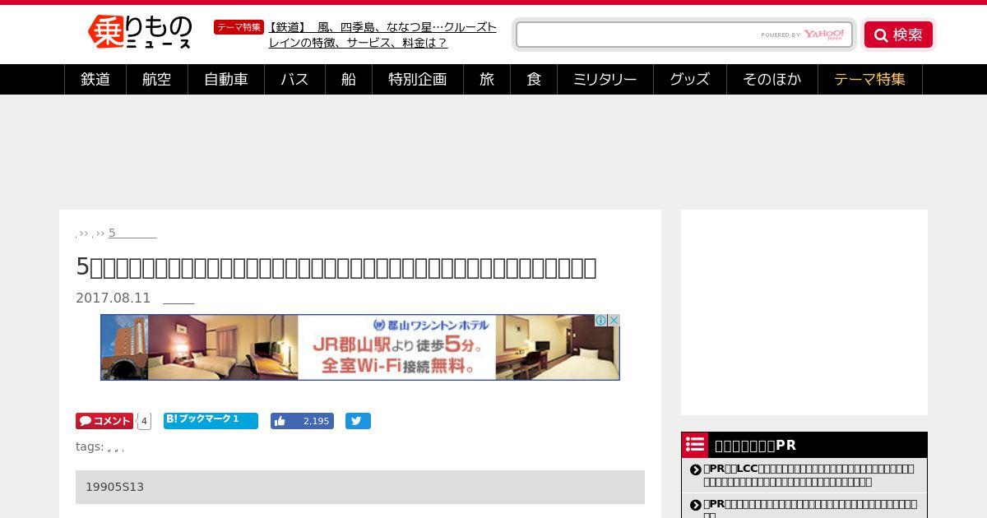This screenshot has height=518, width=987.
Task: Open the バス navigation menu item
Action: [294, 80]
